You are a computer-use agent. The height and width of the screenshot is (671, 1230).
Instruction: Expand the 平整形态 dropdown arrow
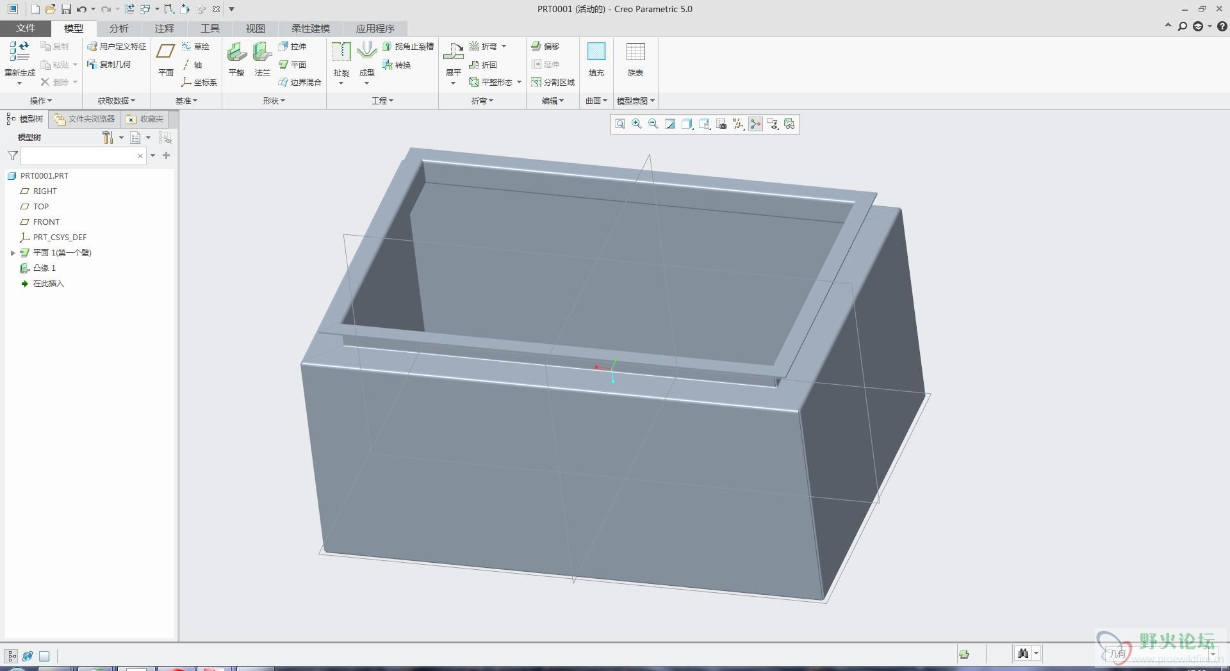coord(519,82)
